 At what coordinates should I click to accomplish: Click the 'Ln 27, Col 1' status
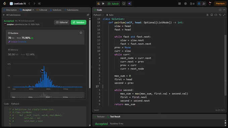[x=220, y=110]
